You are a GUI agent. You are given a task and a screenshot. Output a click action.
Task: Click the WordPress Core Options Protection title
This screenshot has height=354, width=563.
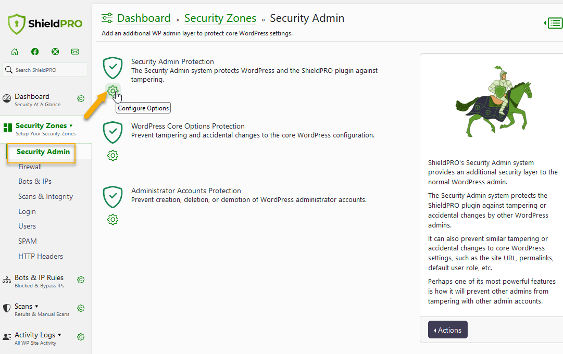pos(188,127)
